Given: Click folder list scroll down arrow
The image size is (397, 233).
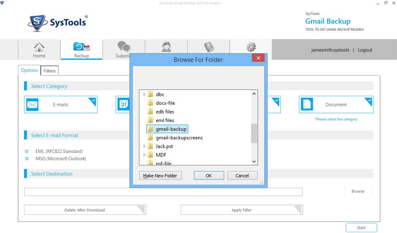Looking at the screenshot, I should pos(254,162).
